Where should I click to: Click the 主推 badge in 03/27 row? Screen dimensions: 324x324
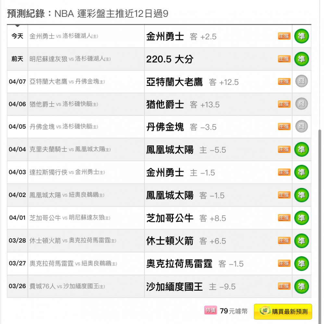click(284, 263)
